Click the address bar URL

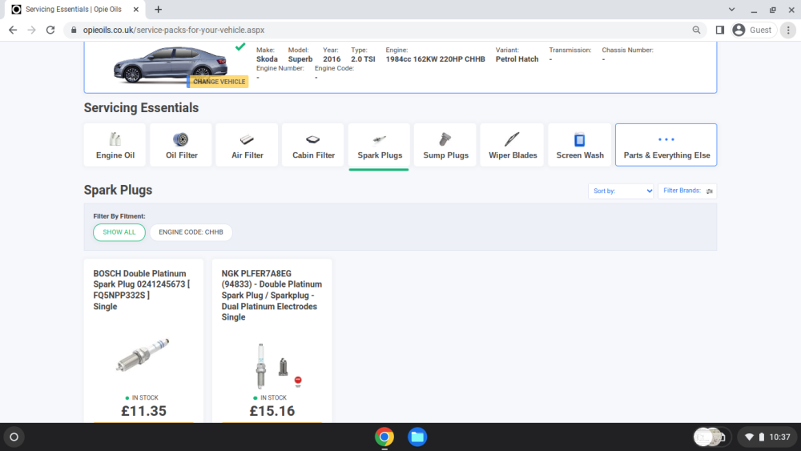(x=174, y=30)
